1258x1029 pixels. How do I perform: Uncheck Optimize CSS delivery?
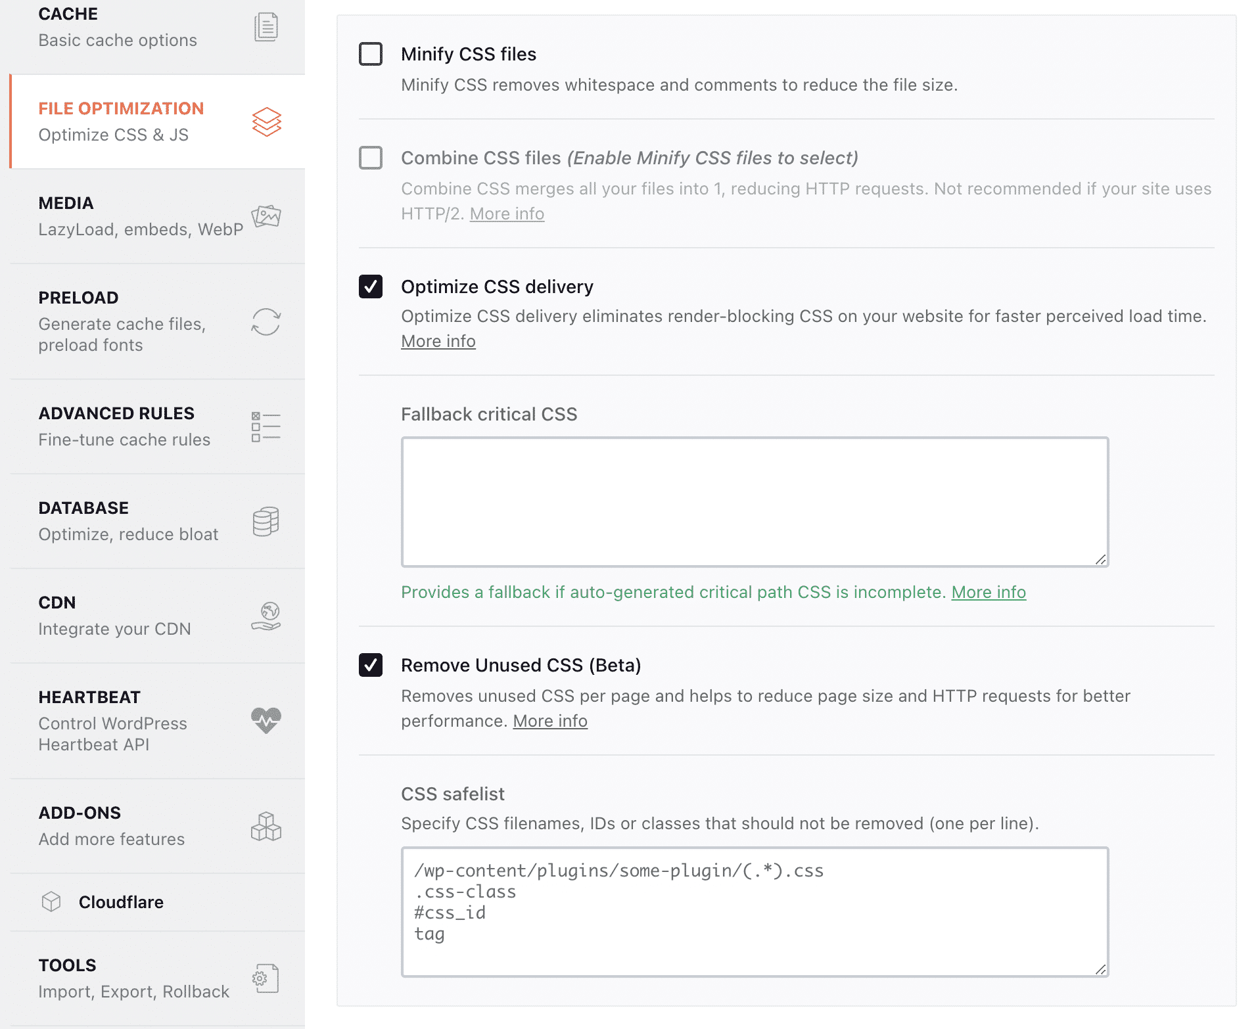pyautogui.click(x=371, y=286)
